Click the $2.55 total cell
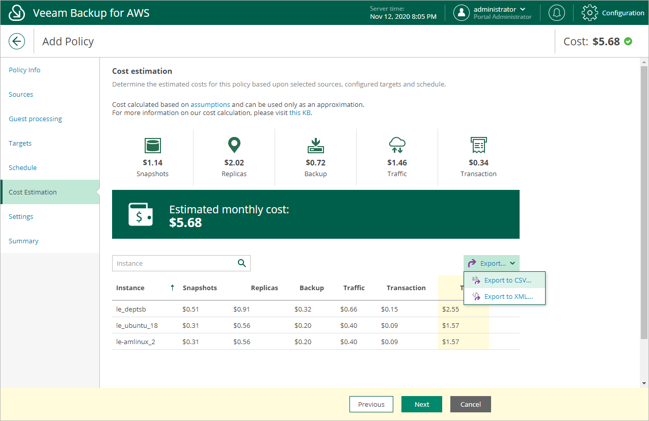Screen dimensions: 649x421 (451, 309)
